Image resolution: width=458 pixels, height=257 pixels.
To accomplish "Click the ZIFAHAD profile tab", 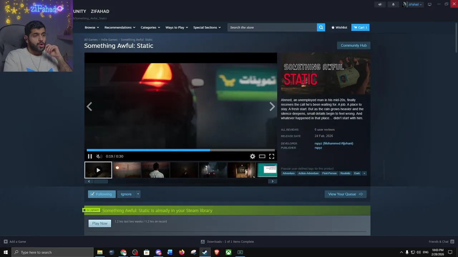I will click(x=100, y=11).
